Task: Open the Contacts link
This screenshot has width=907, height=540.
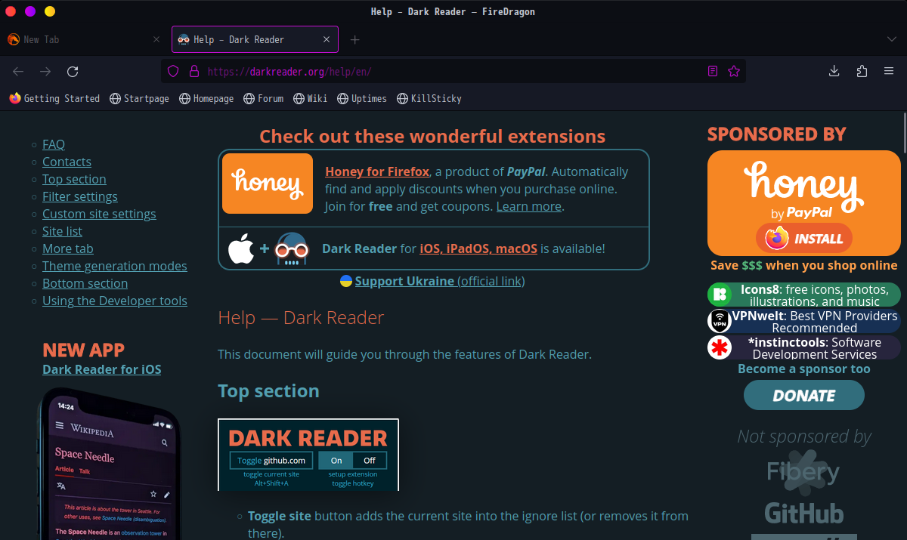Action: coord(67,162)
